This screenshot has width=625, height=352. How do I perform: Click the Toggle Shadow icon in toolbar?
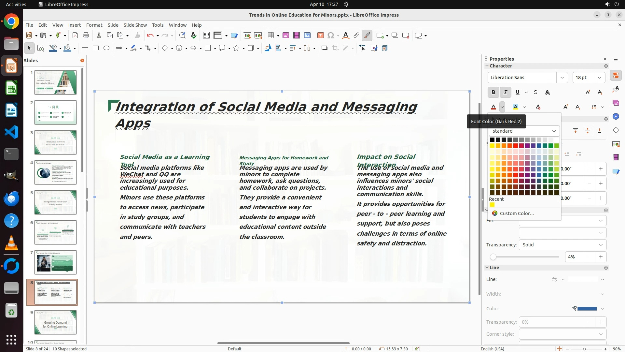click(324, 48)
